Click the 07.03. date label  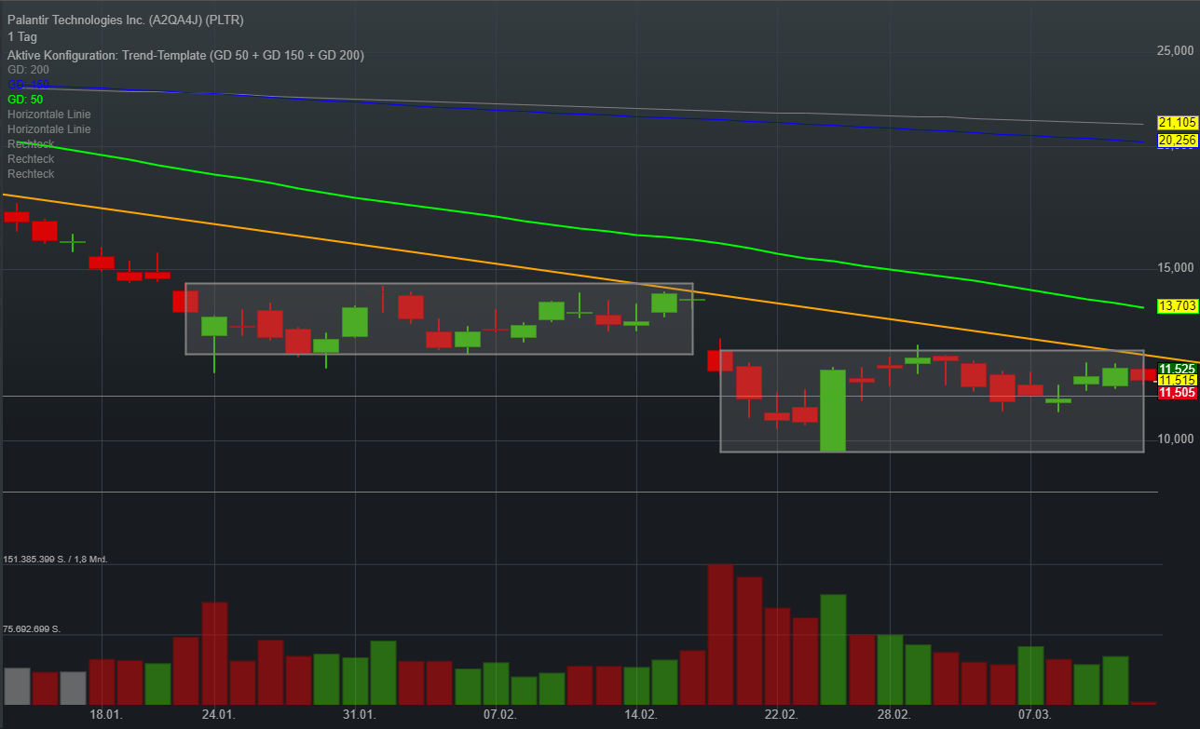point(1034,715)
